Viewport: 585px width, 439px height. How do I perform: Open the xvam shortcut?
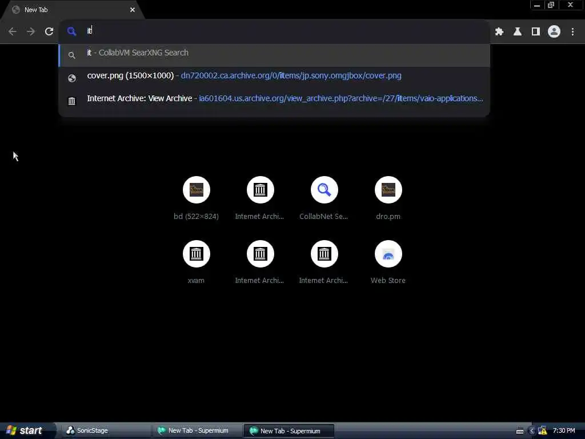pos(197,262)
